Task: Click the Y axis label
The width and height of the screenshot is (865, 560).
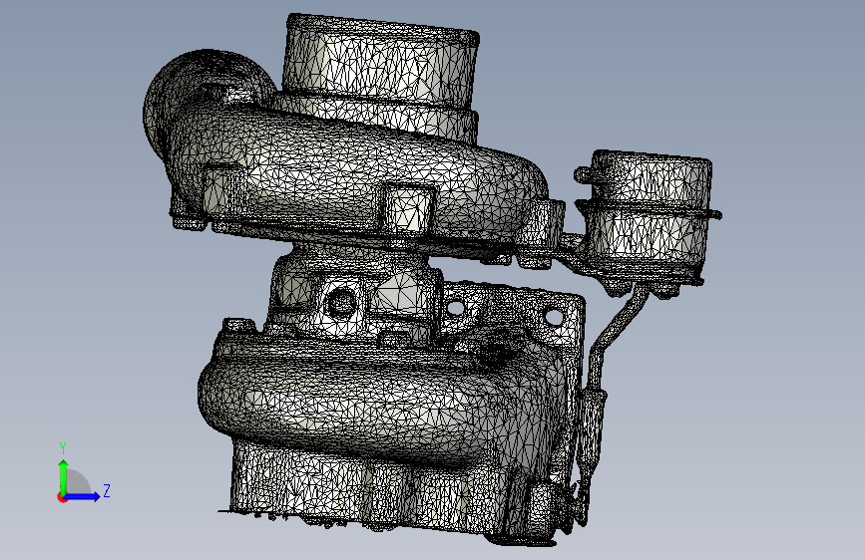Action: (x=63, y=448)
